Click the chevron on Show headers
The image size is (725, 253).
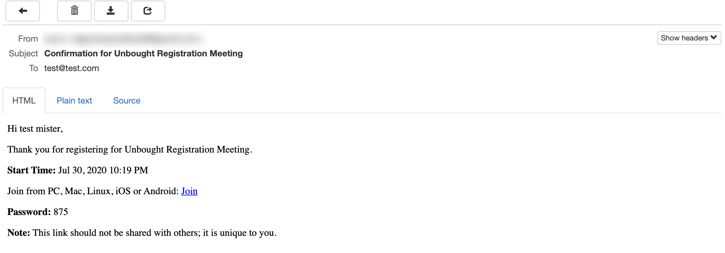(x=714, y=38)
